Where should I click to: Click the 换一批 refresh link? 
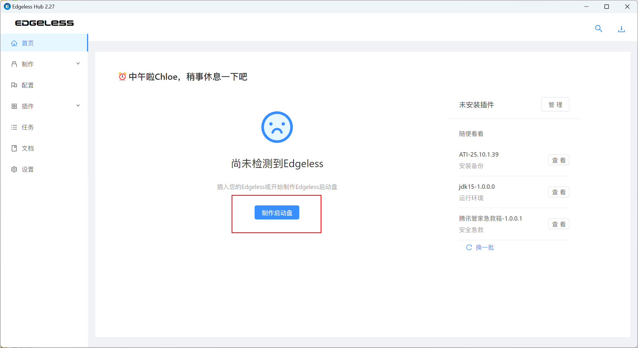click(x=480, y=247)
